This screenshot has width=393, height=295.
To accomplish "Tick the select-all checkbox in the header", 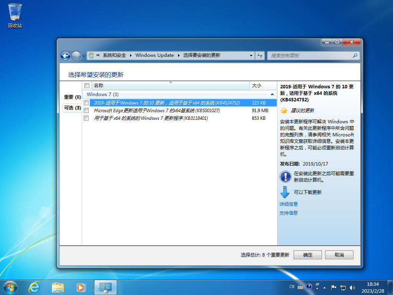I will (x=87, y=86).
